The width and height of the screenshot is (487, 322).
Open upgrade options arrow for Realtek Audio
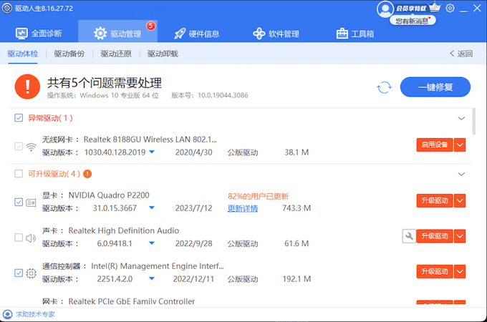[x=460, y=236]
